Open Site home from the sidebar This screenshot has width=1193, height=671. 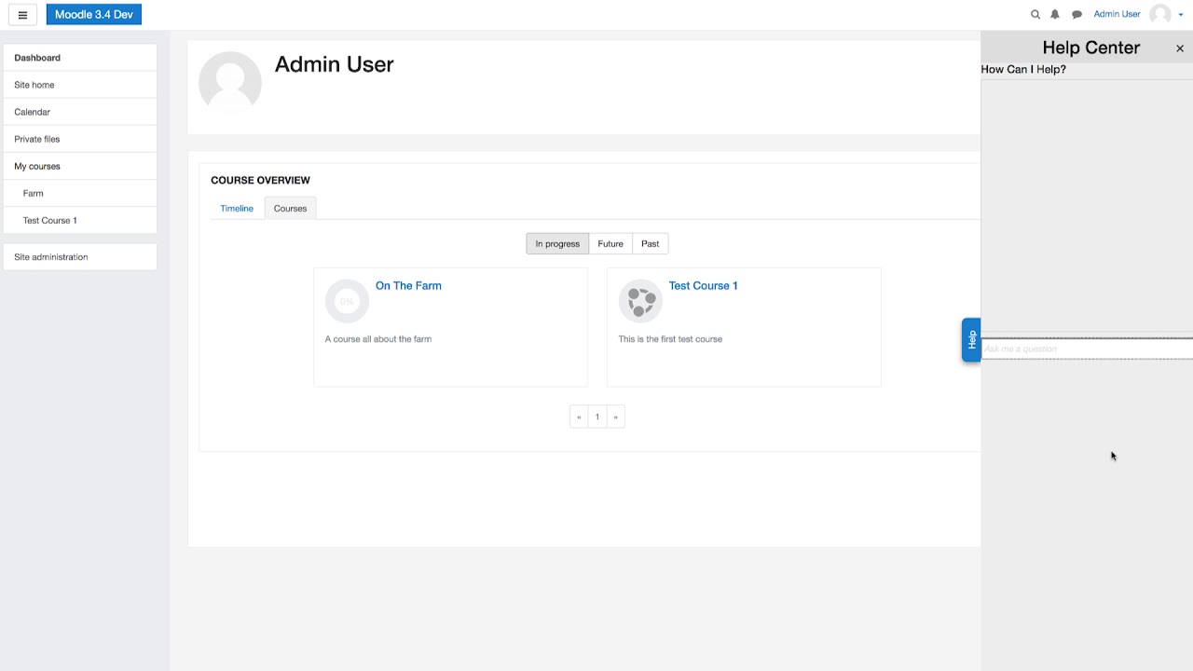(x=34, y=85)
